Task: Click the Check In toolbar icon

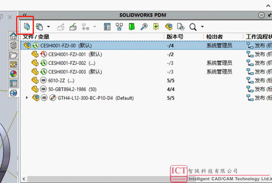Action: coord(39,27)
